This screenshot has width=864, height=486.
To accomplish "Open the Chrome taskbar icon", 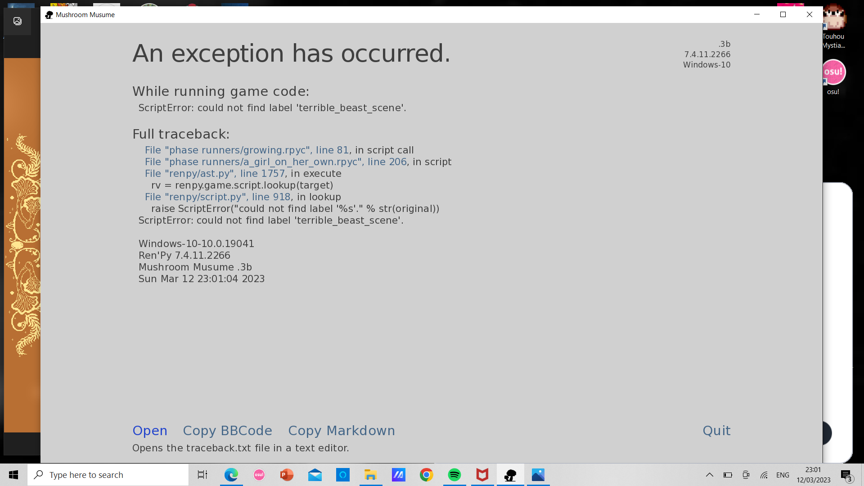I will pos(427,474).
